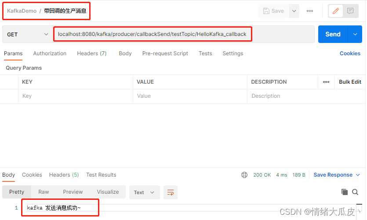
Task: Click the response line 'kafka 发送消息成功~'
Action: 54,208
